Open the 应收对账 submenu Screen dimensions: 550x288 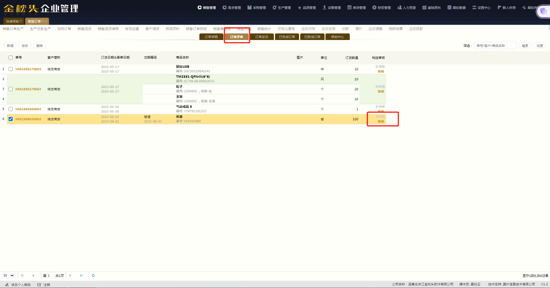pyautogui.click(x=308, y=29)
